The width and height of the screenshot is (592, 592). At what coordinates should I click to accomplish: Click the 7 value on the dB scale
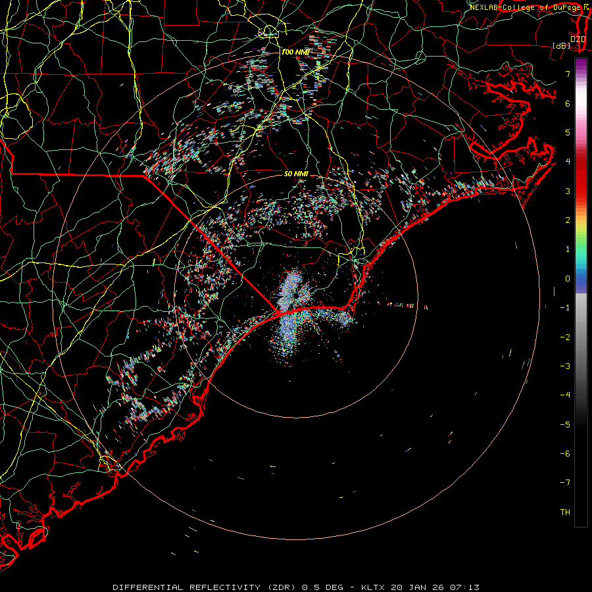[568, 74]
